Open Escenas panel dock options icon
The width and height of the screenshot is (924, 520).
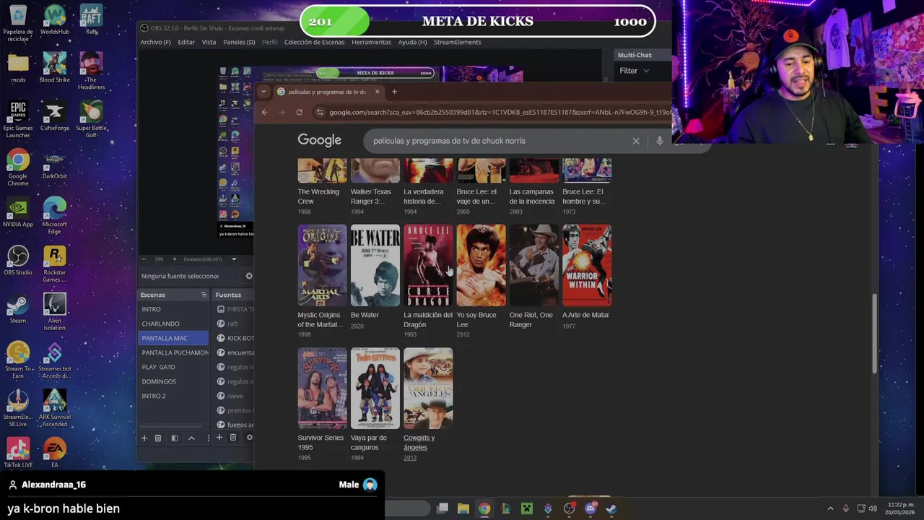pyautogui.click(x=204, y=295)
